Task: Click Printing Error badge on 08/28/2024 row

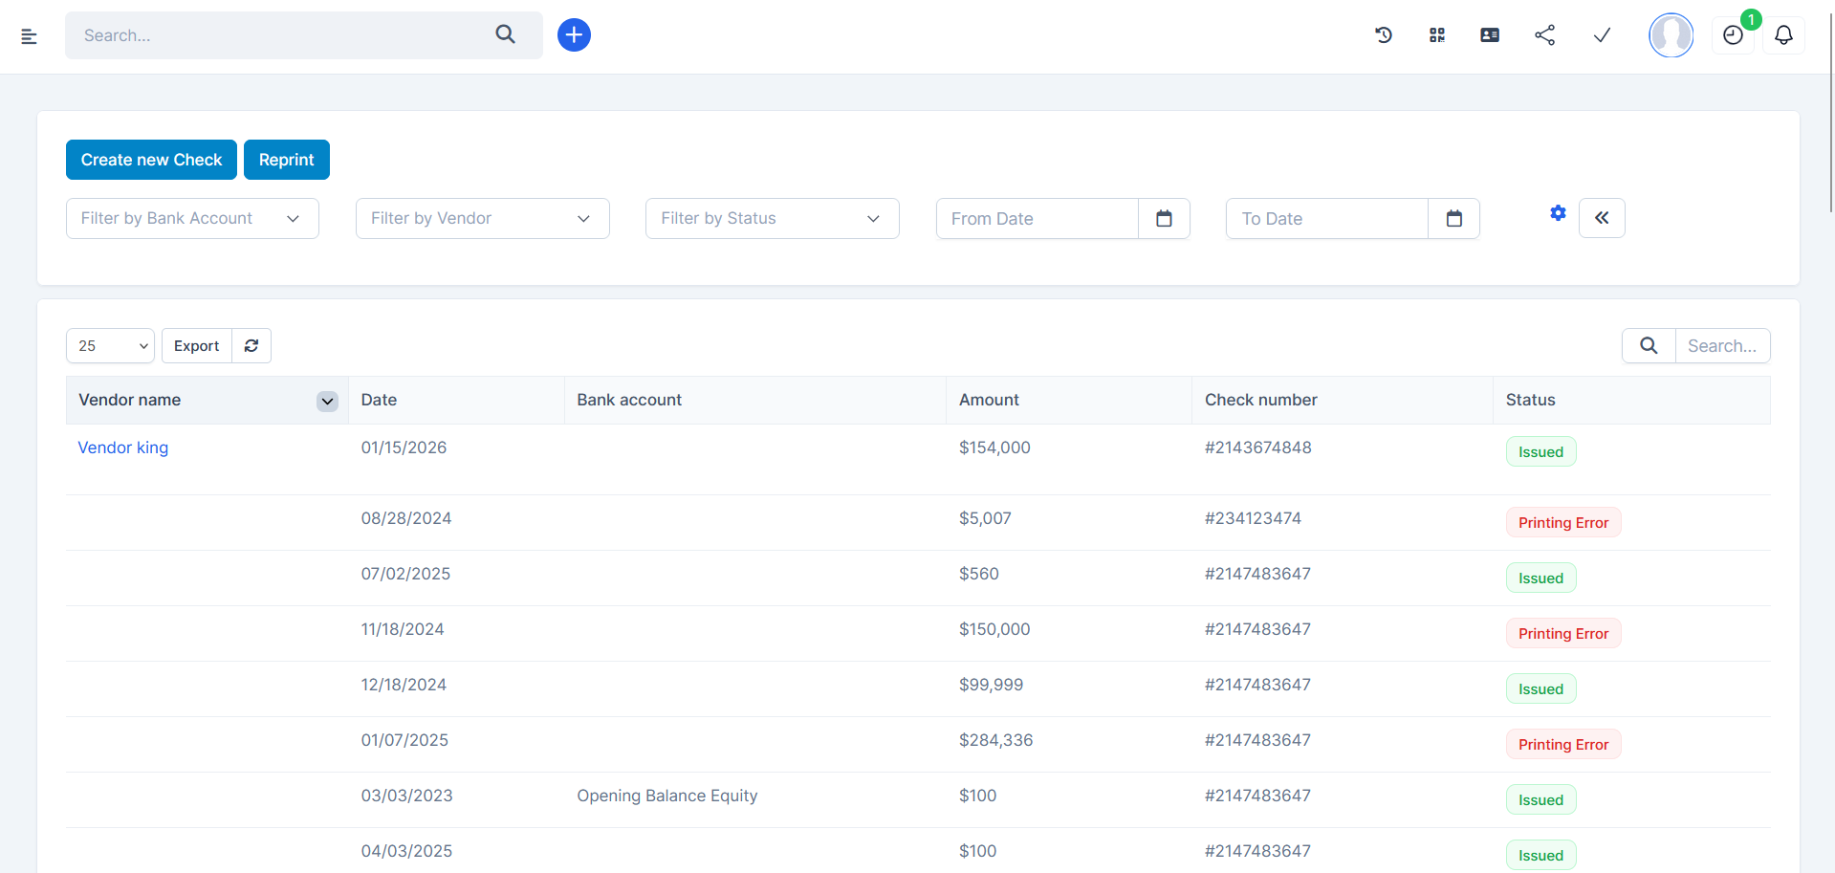Action: [x=1563, y=522]
